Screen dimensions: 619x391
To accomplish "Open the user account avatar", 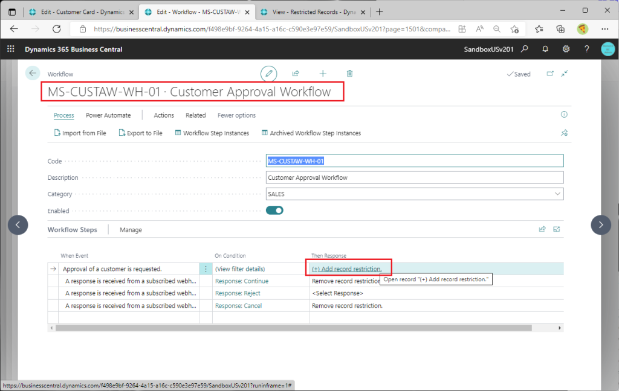I will (608, 49).
